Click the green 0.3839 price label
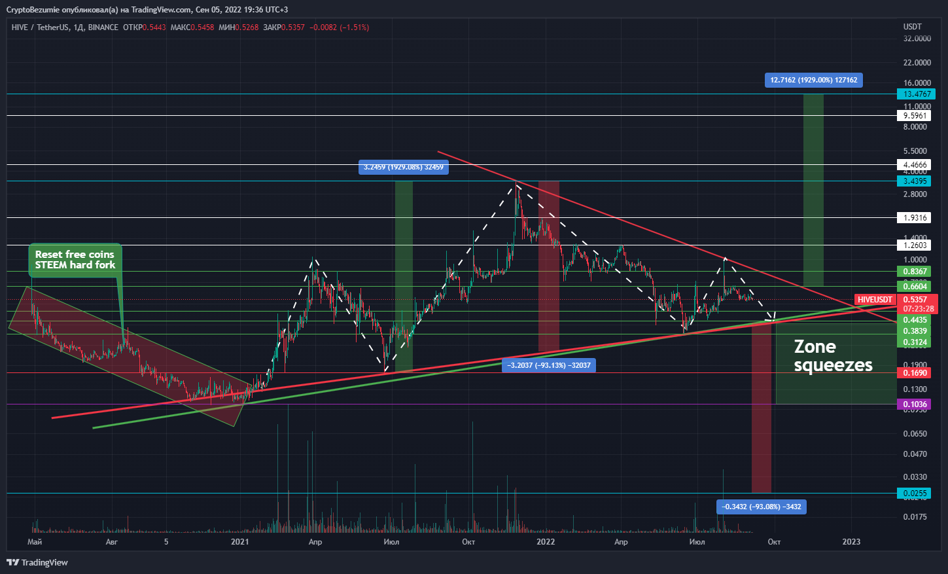The width and height of the screenshot is (948, 574). tap(915, 331)
